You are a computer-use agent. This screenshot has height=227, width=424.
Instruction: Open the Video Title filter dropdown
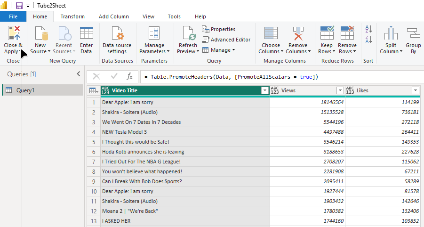pos(265,90)
